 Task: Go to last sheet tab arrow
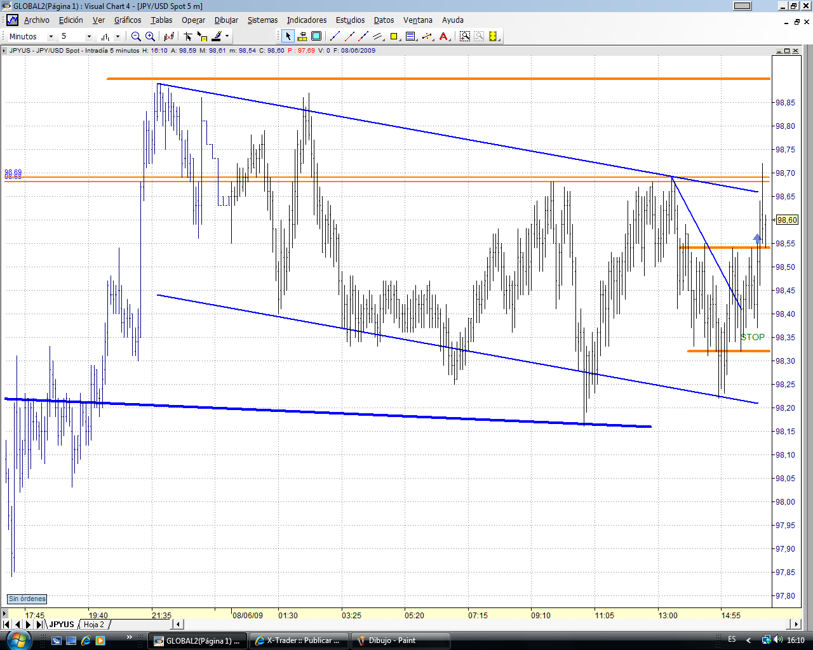[39, 625]
